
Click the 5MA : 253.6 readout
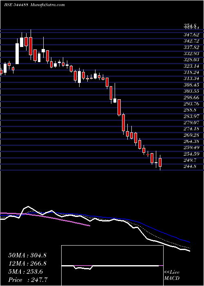[25, 272]
